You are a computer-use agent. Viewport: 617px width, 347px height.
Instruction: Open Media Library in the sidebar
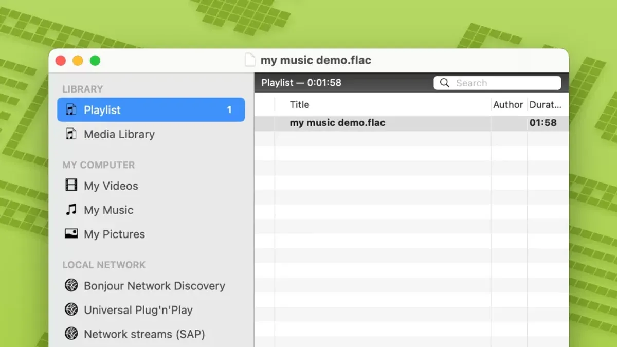tap(151, 134)
